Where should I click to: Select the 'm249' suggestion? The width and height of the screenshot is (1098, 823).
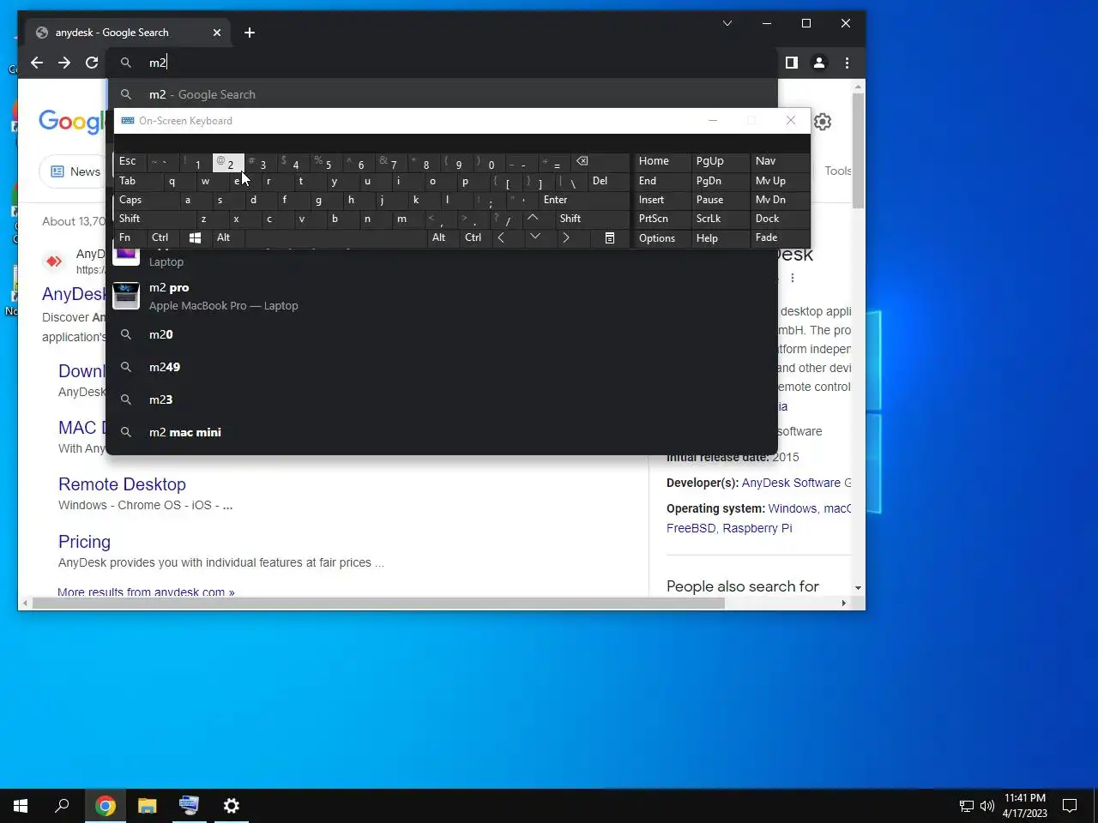coord(442,367)
